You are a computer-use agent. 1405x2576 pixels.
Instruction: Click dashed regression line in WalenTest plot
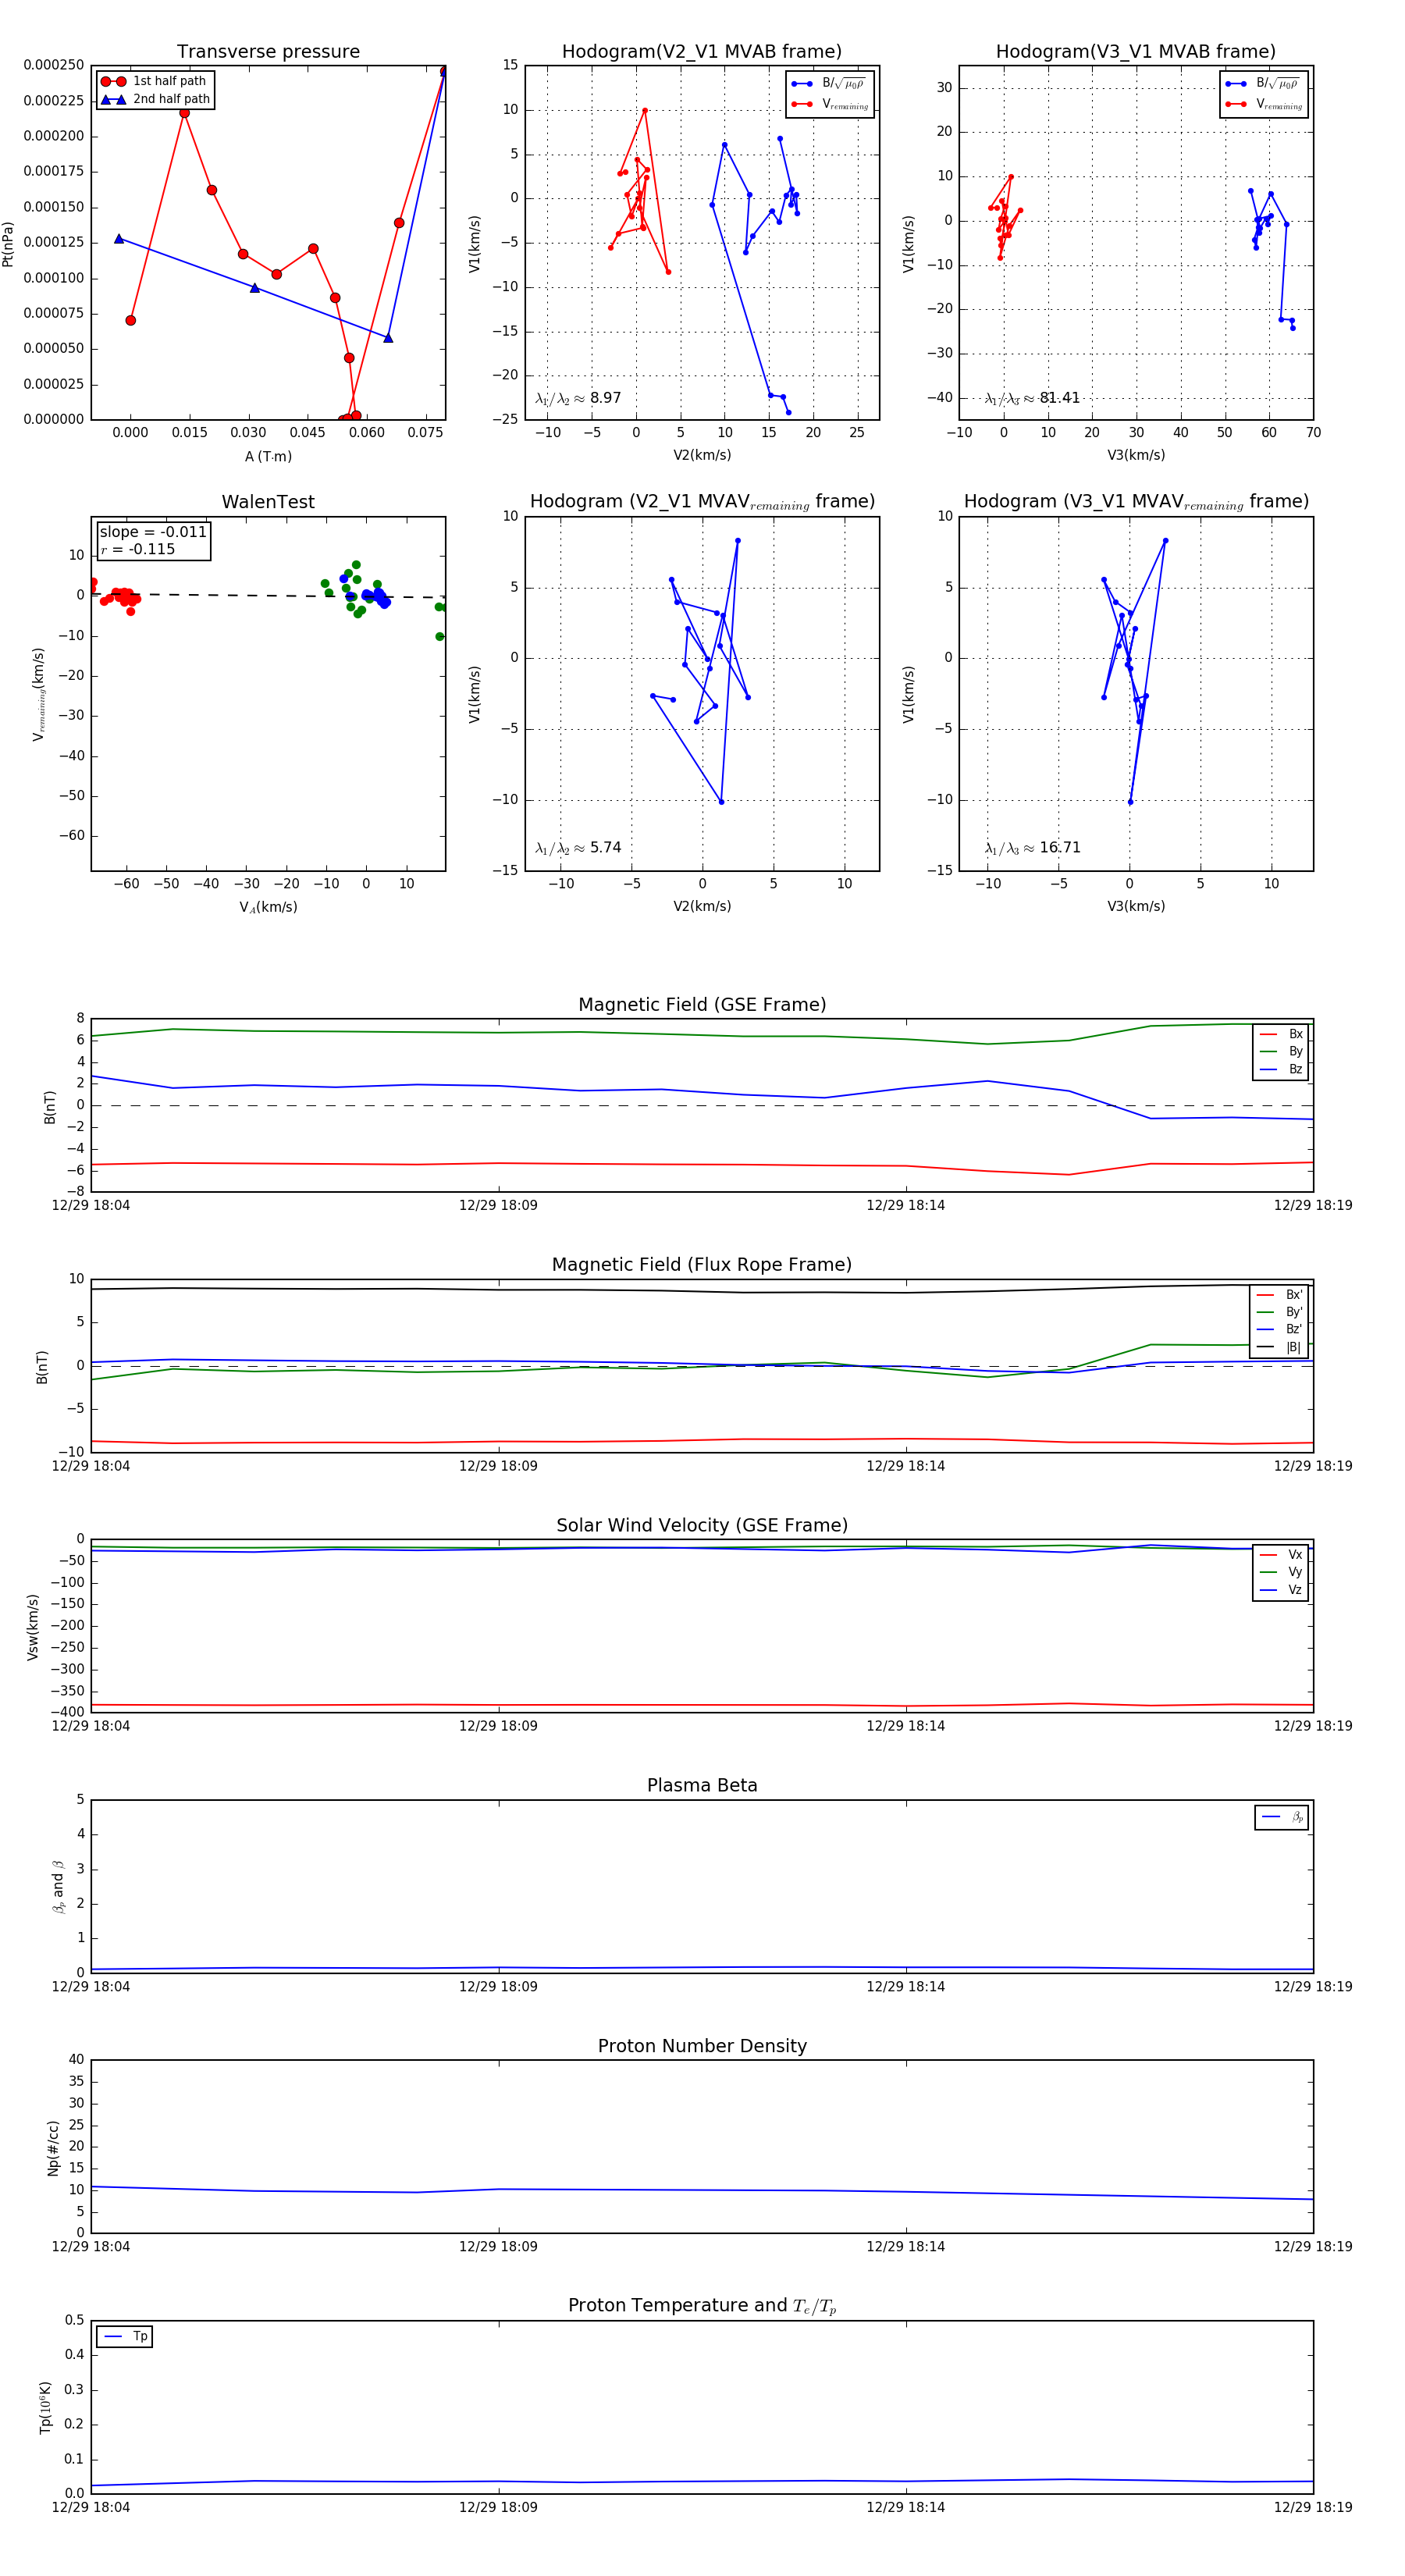(x=268, y=596)
